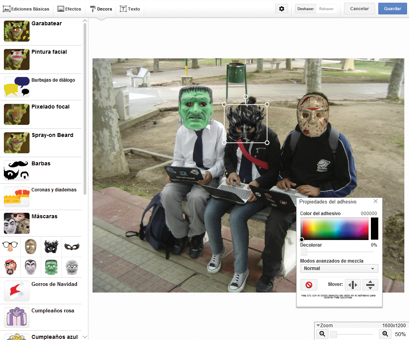Open Cumpleaños rosa gift box icon

(x=17, y=317)
